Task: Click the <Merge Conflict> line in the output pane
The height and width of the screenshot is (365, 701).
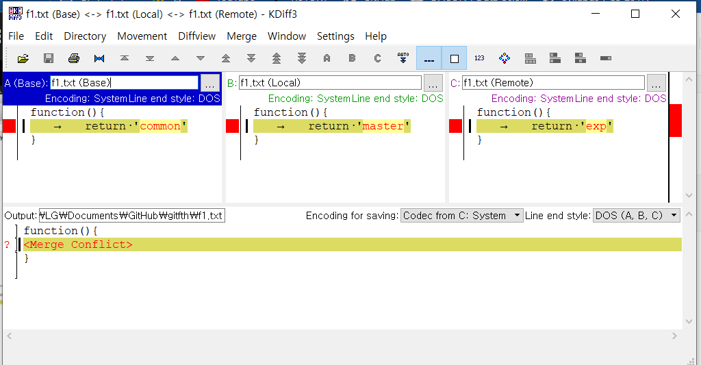Action: click(353, 244)
